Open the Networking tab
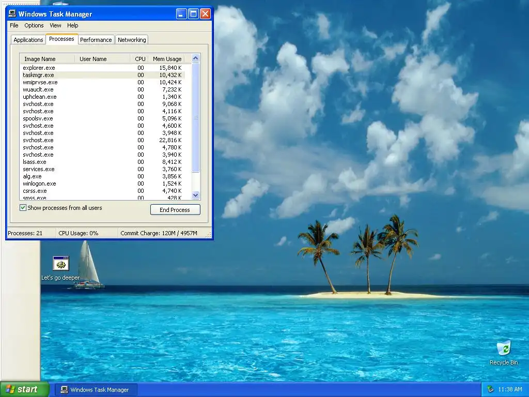Screen dimensions: 529x397 coord(132,40)
